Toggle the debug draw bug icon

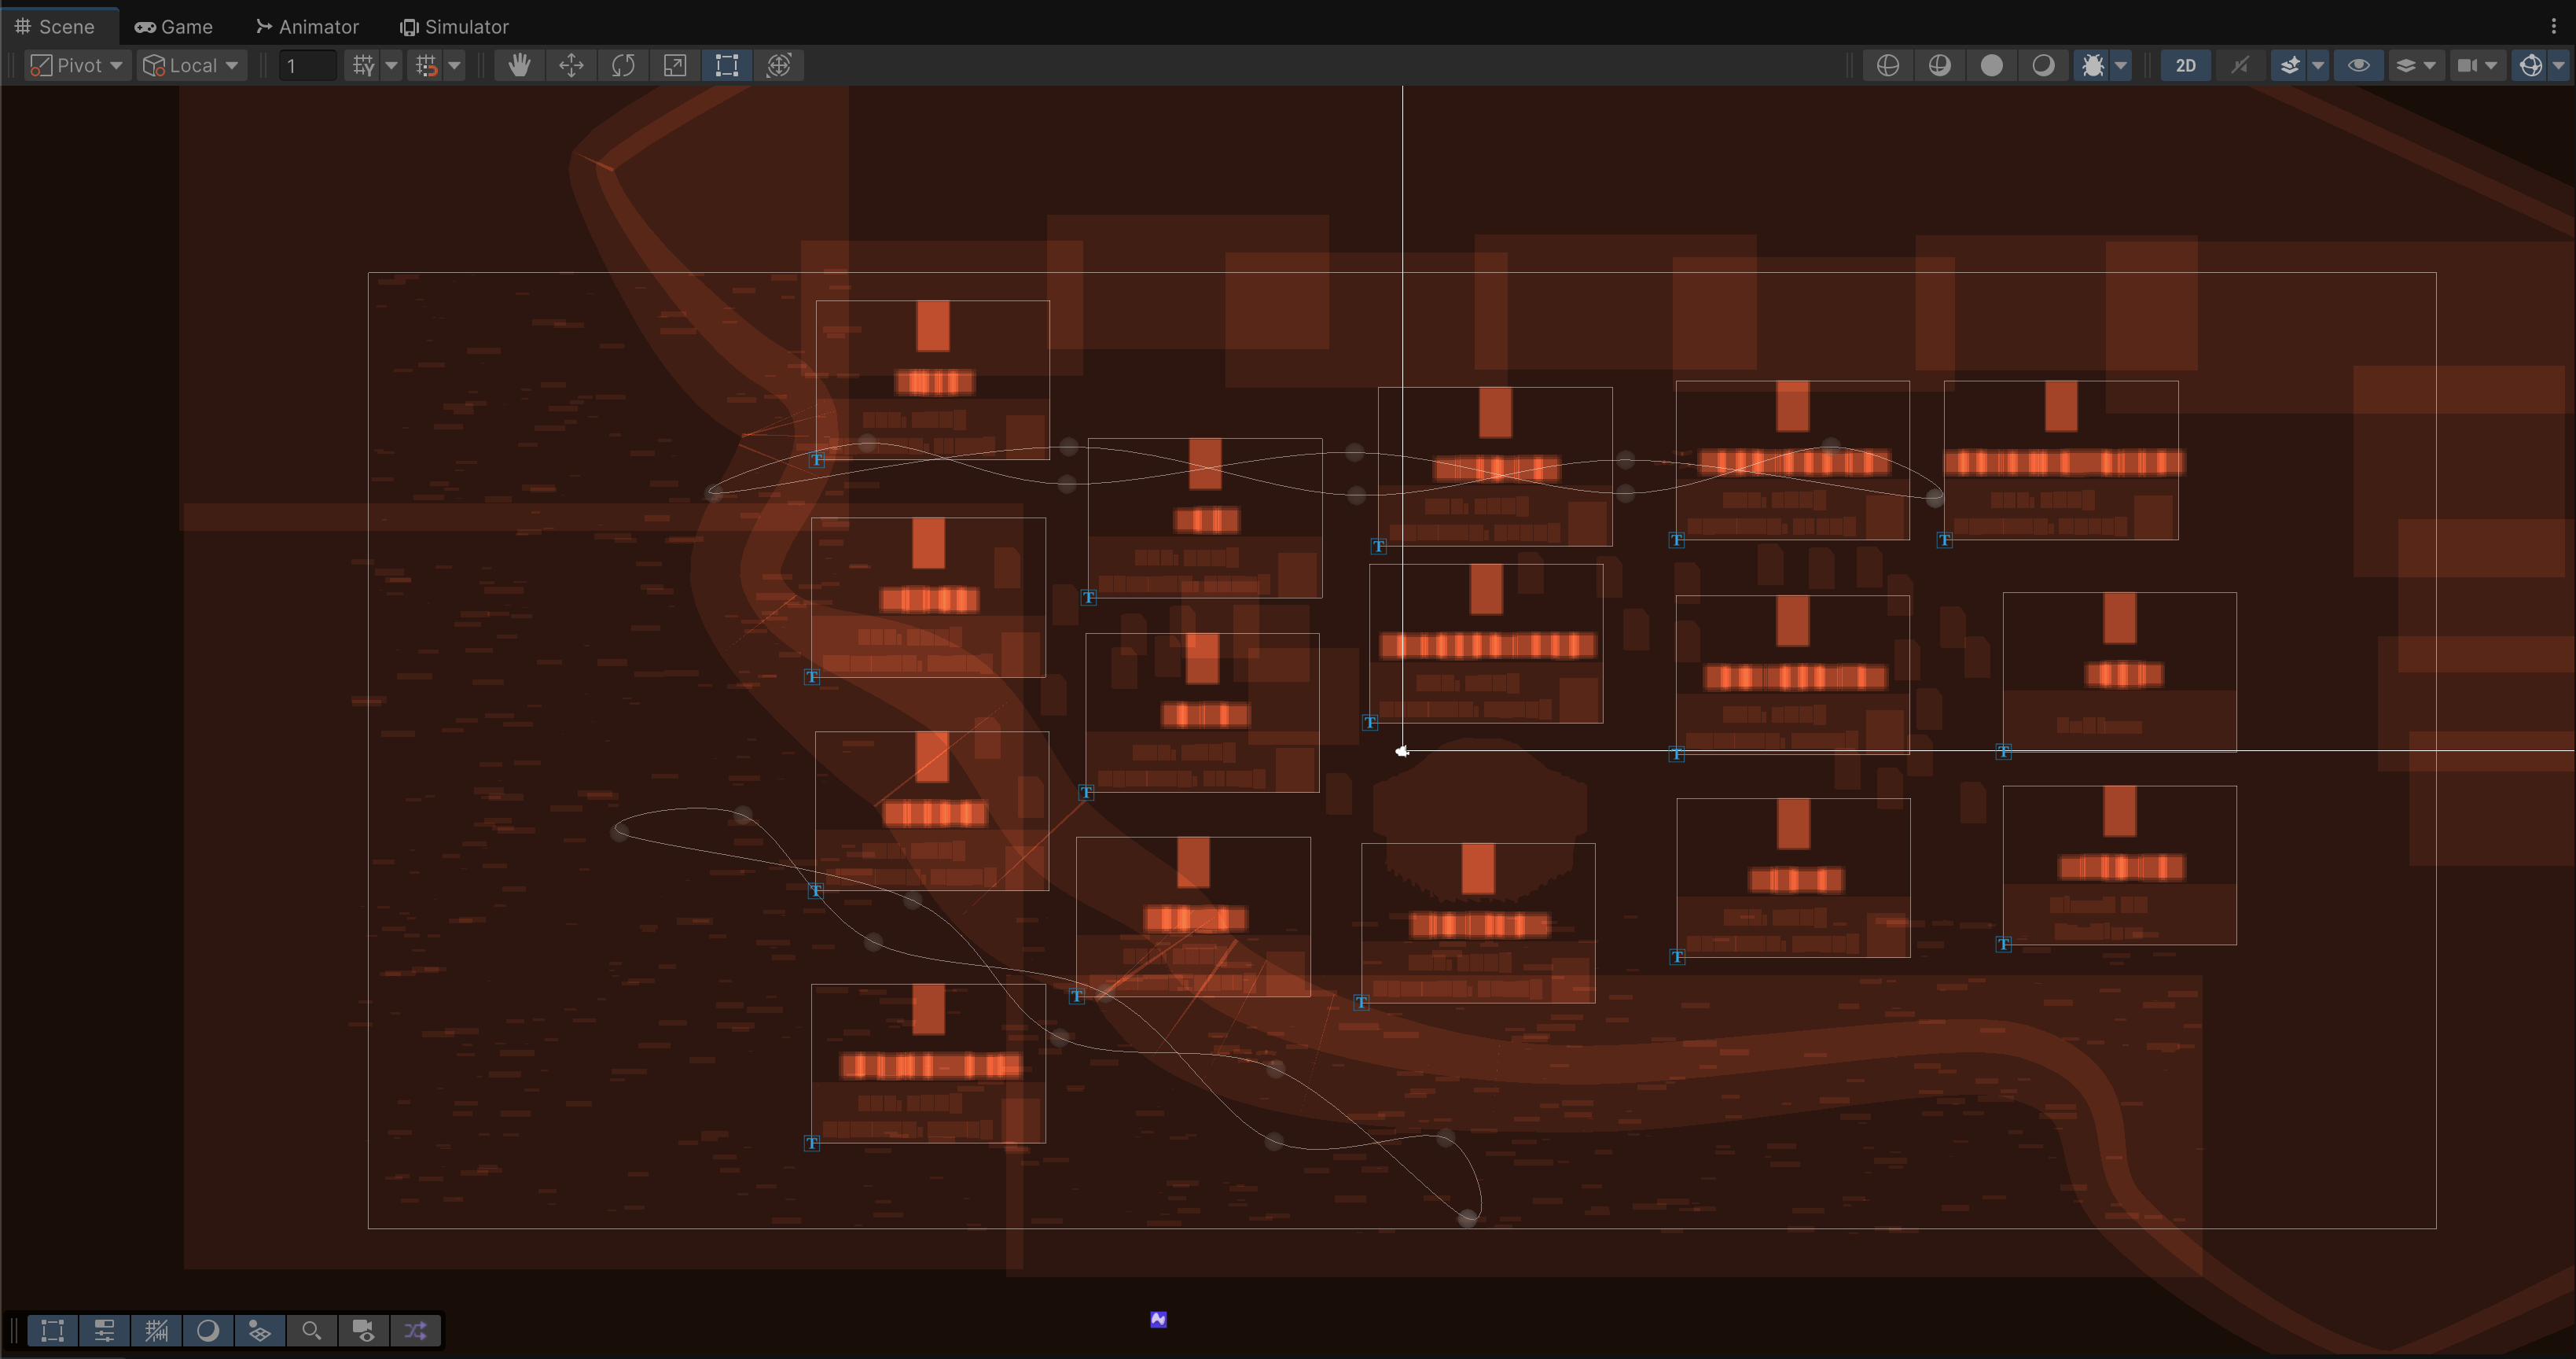click(2092, 66)
